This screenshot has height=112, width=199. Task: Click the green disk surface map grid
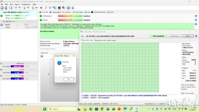click(x=120, y=68)
